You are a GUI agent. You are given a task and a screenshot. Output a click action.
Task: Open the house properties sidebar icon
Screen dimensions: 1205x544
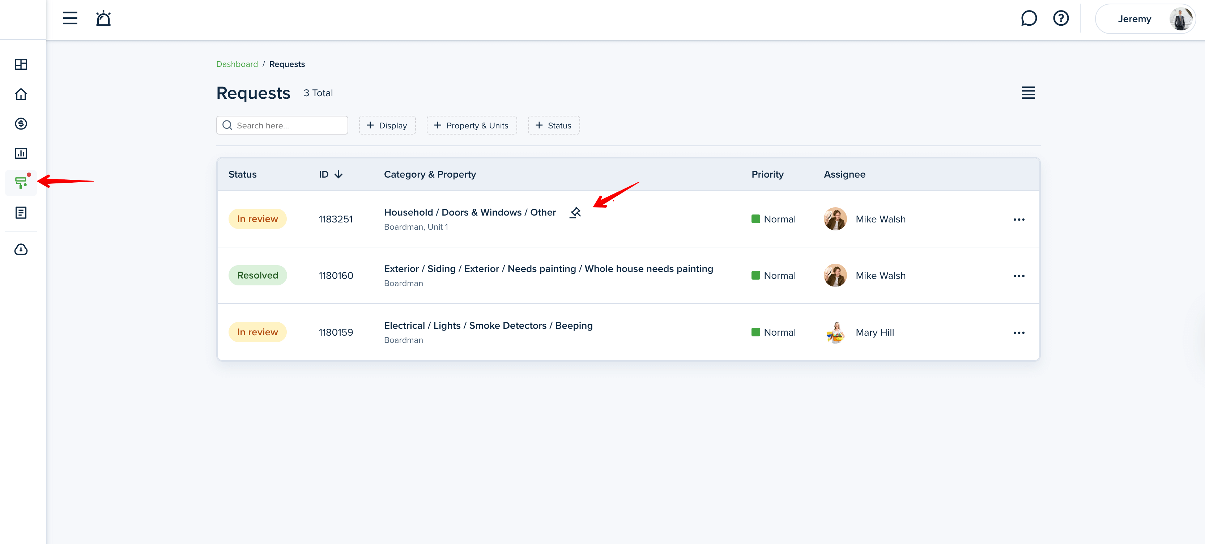(21, 94)
